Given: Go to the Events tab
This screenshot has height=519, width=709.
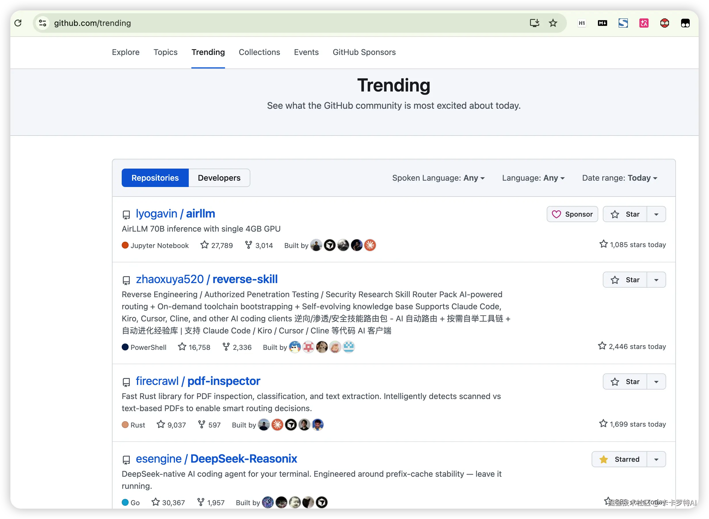Looking at the screenshot, I should click(x=306, y=52).
